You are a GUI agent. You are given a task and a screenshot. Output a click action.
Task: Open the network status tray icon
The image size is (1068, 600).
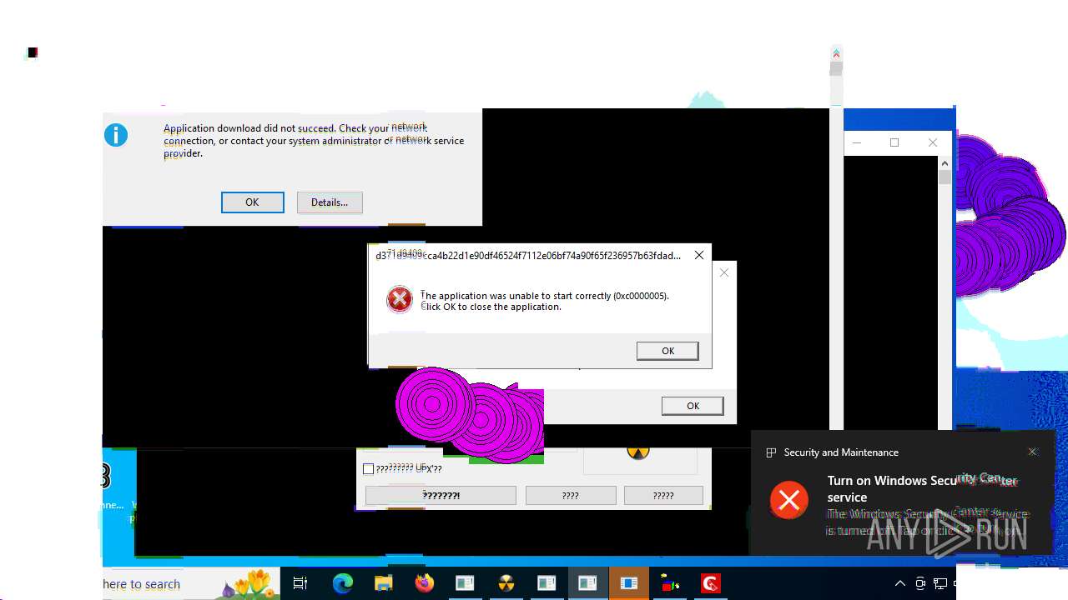point(940,584)
